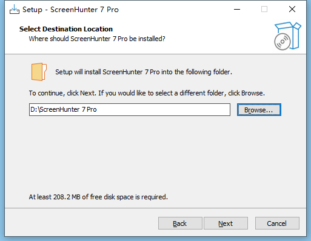Focus the D:\ScreenHunter 7 Pro path field
The image size is (311, 241).
[130, 109]
